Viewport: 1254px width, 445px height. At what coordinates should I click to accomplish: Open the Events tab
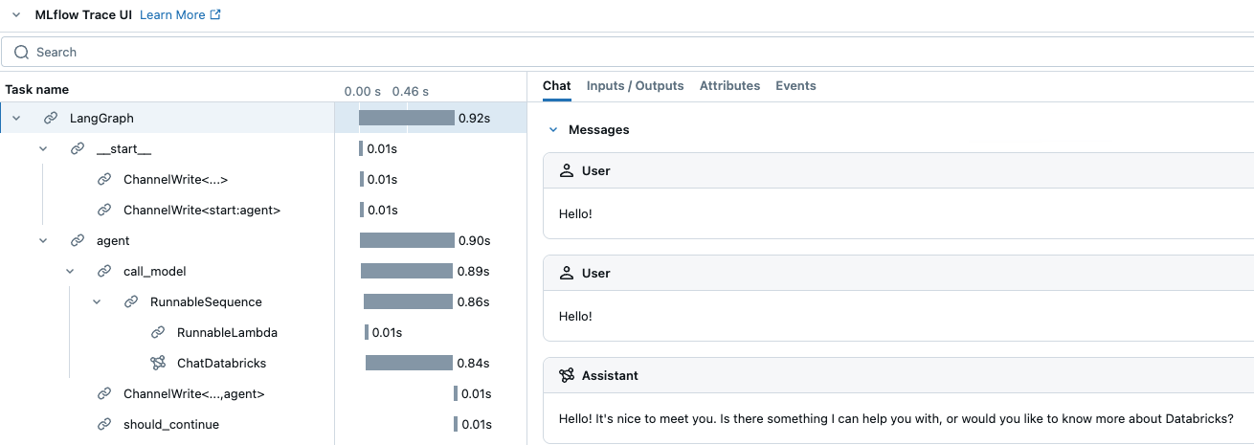(x=795, y=86)
